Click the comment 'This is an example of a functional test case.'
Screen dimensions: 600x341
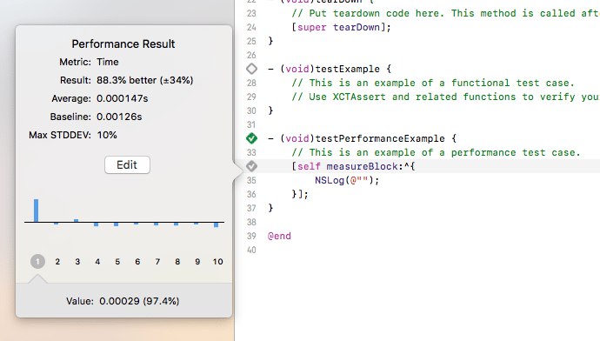[433, 83]
